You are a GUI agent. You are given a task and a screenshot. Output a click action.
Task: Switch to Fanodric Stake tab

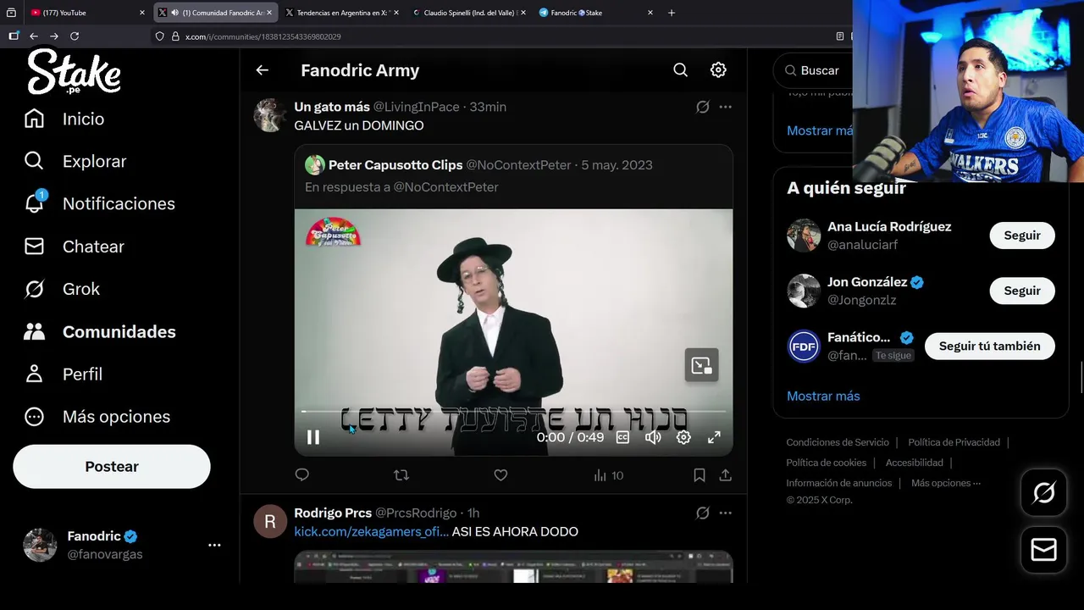[x=595, y=13]
